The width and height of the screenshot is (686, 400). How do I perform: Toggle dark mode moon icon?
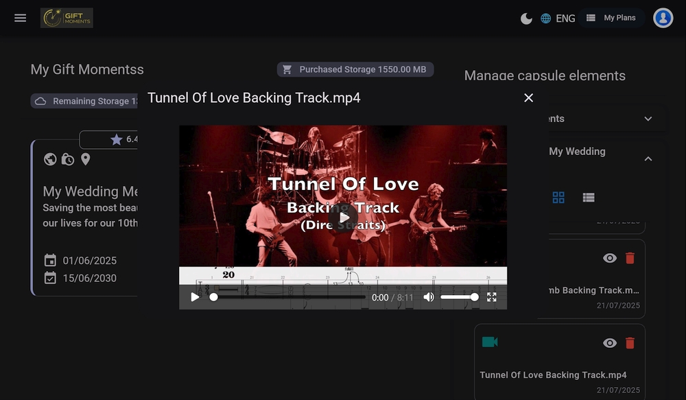point(526,19)
